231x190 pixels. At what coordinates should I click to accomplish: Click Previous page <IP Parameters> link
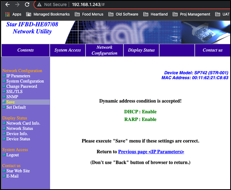pyautogui.click(x=151, y=152)
